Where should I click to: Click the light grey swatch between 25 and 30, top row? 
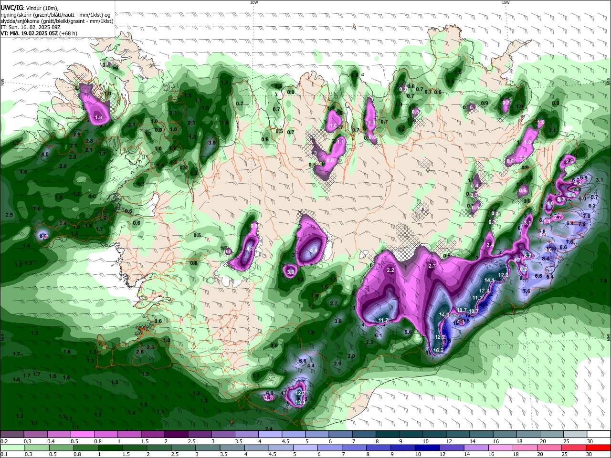tap(575, 435)
